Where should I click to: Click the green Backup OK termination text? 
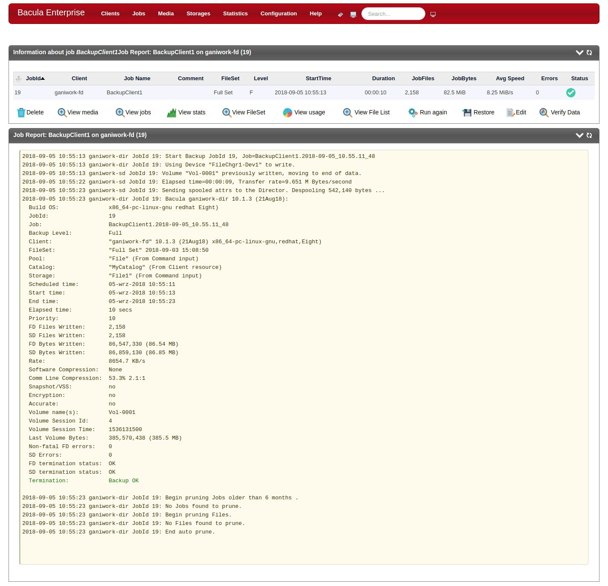click(x=124, y=481)
